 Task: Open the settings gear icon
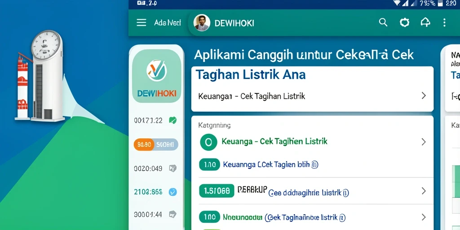(405, 22)
